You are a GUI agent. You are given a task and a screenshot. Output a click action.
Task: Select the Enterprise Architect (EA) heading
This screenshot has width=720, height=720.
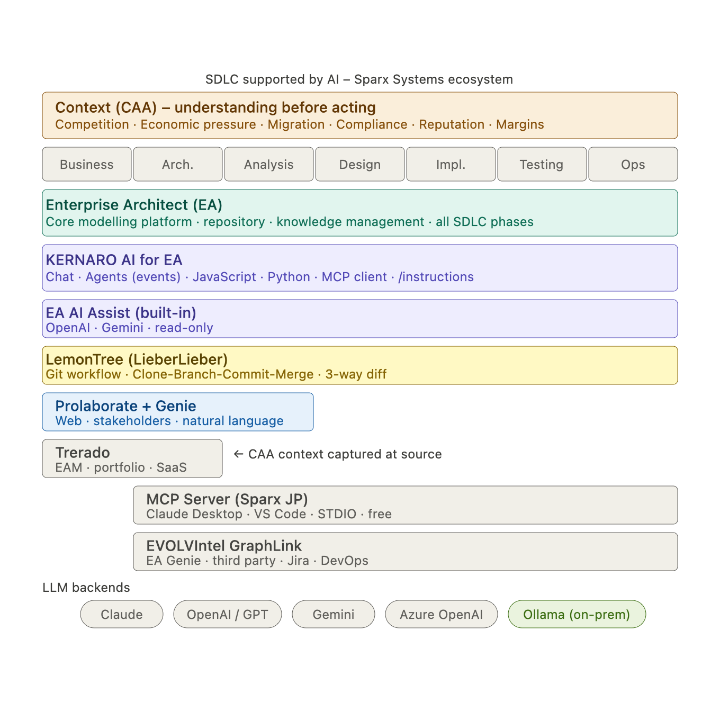134,205
